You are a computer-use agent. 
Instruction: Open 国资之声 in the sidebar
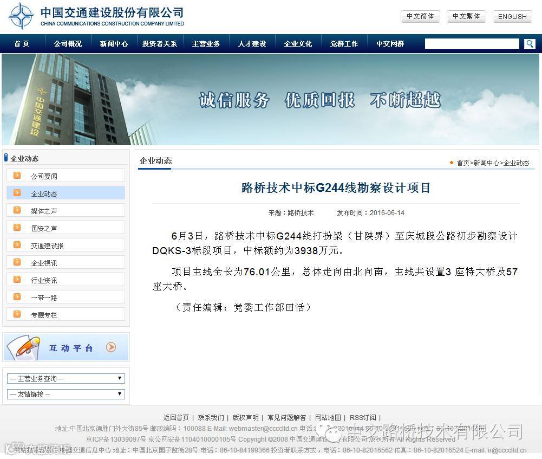coord(66,227)
